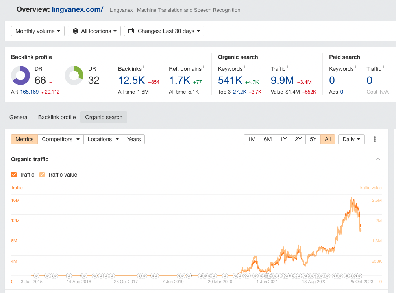Viewport: 396px width, 293px height.
Task: Expand the All locations dropdown
Action: pos(94,31)
